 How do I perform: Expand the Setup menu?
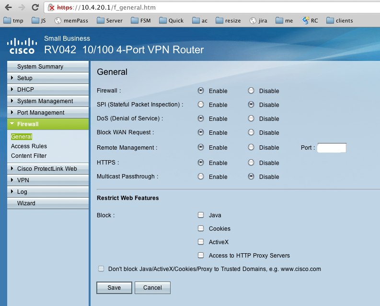(x=48, y=78)
